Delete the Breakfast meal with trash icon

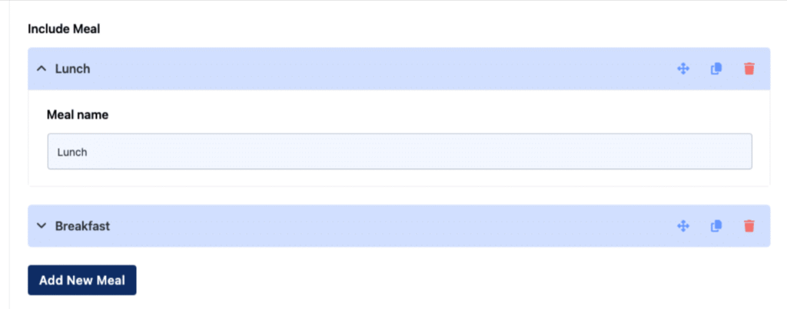tap(749, 226)
